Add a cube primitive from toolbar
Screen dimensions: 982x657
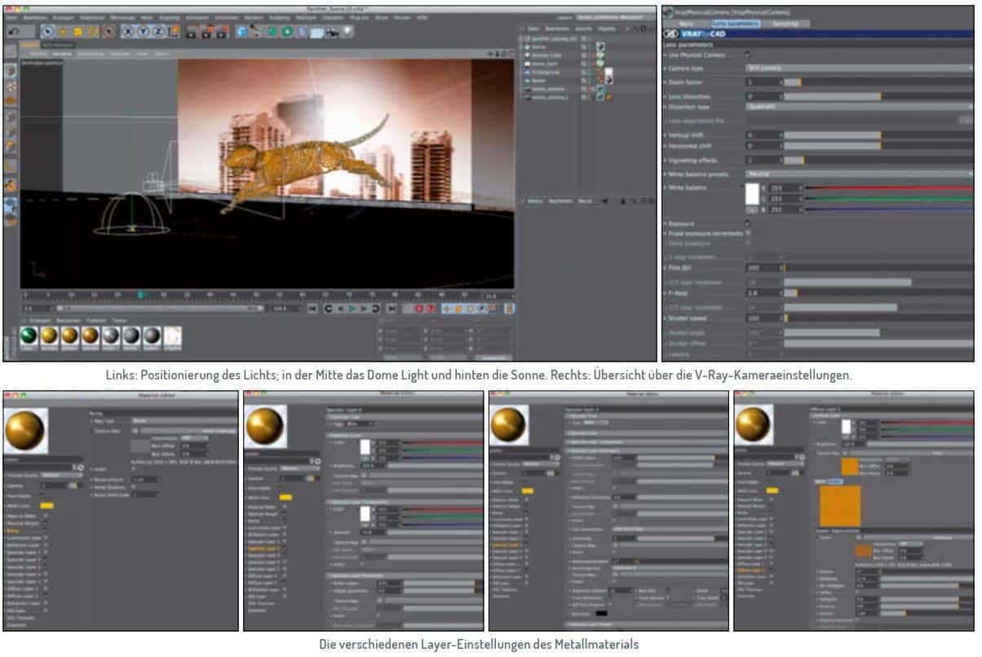(x=243, y=31)
